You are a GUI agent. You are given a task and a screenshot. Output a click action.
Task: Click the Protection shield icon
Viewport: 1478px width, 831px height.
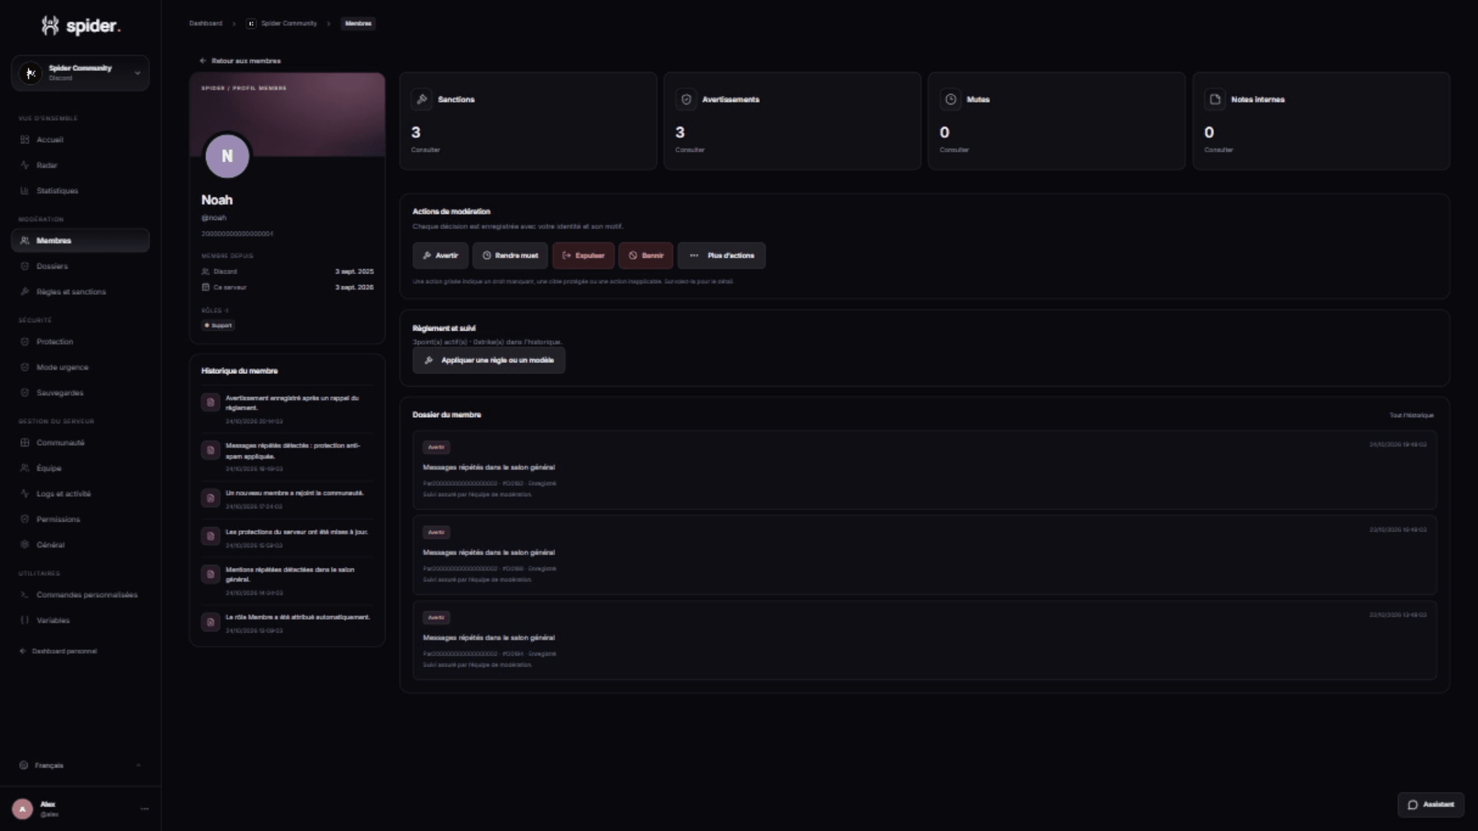coord(25,342)
